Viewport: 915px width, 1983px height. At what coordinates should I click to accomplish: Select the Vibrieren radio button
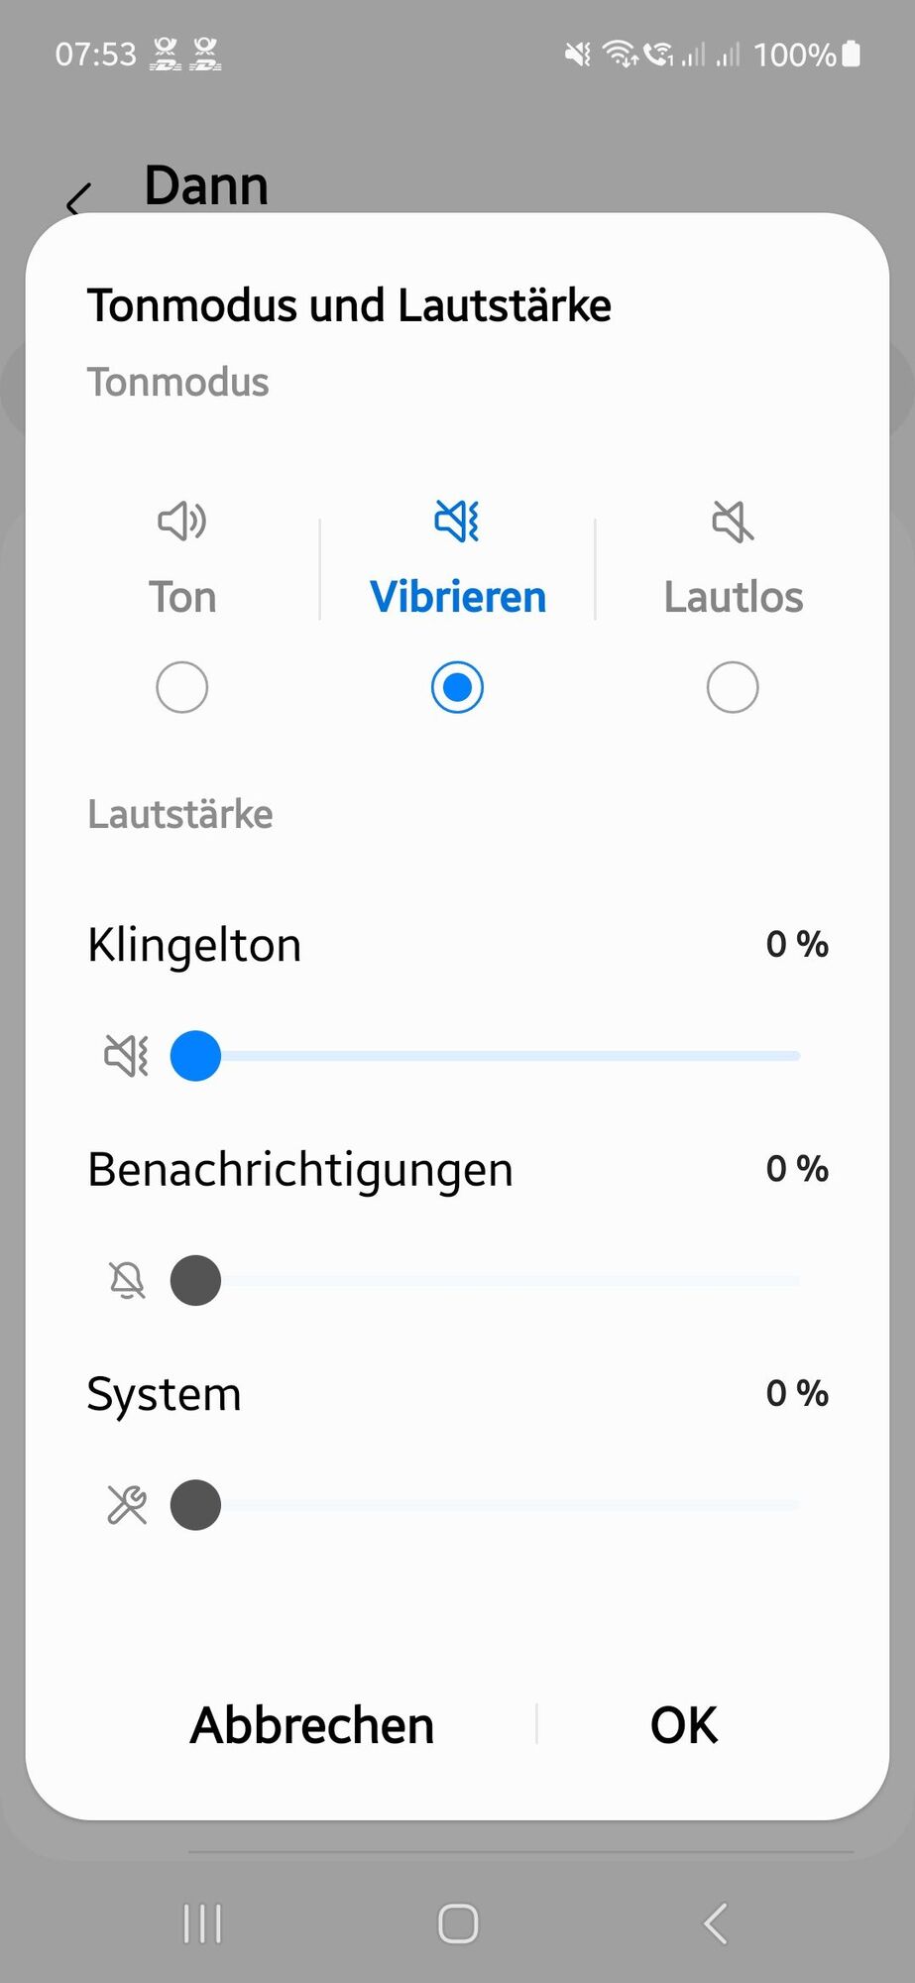tap(457, 687)
